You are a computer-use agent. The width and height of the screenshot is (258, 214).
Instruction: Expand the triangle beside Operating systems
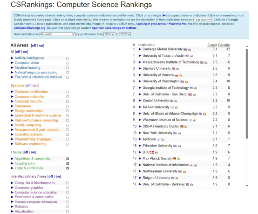[12, 134]
